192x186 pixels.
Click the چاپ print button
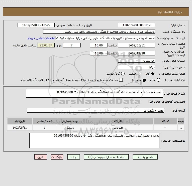[74, 157]
